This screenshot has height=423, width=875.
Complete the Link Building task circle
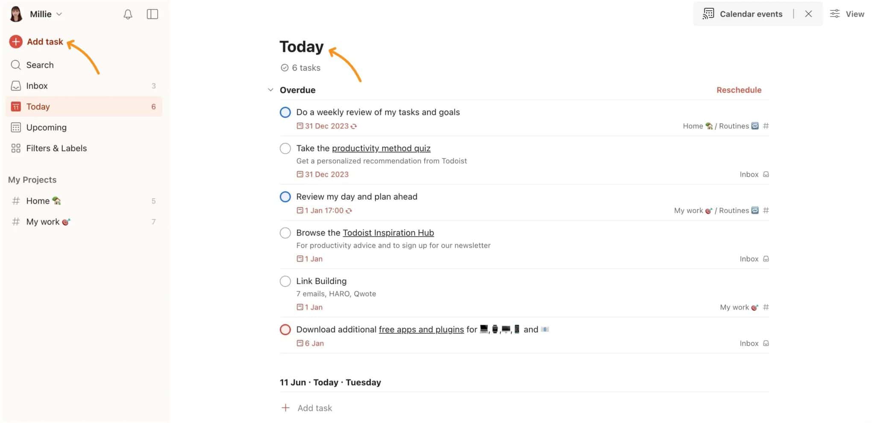coord(285,281)
